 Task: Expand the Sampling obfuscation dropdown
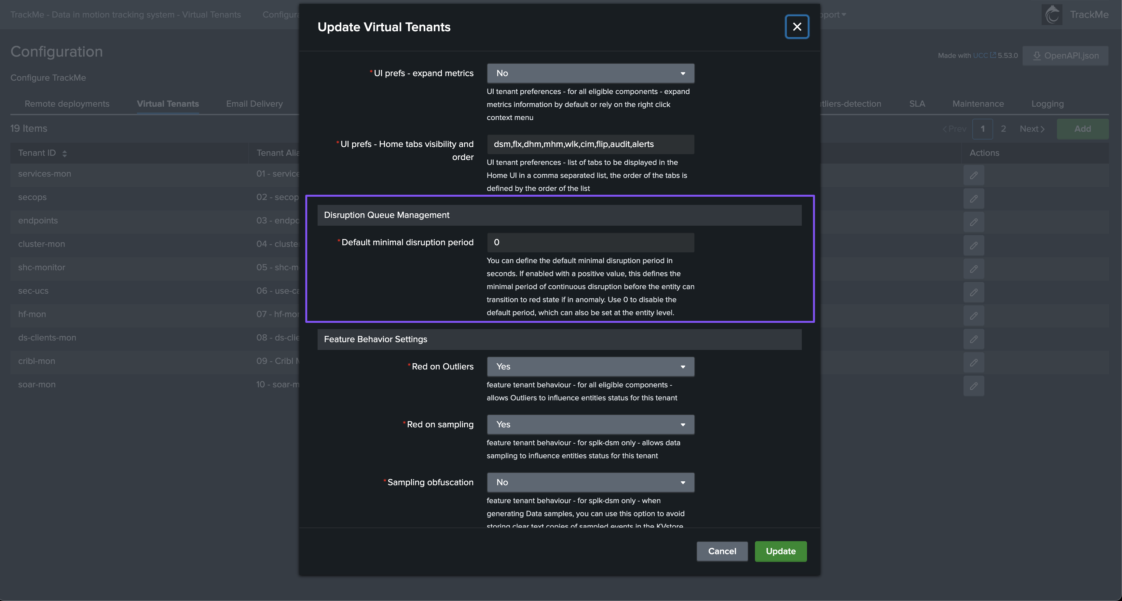tap(590, 482)
